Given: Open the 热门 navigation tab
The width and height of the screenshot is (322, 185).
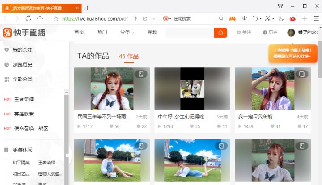Looking at the screenshot, I should point(102,32).
